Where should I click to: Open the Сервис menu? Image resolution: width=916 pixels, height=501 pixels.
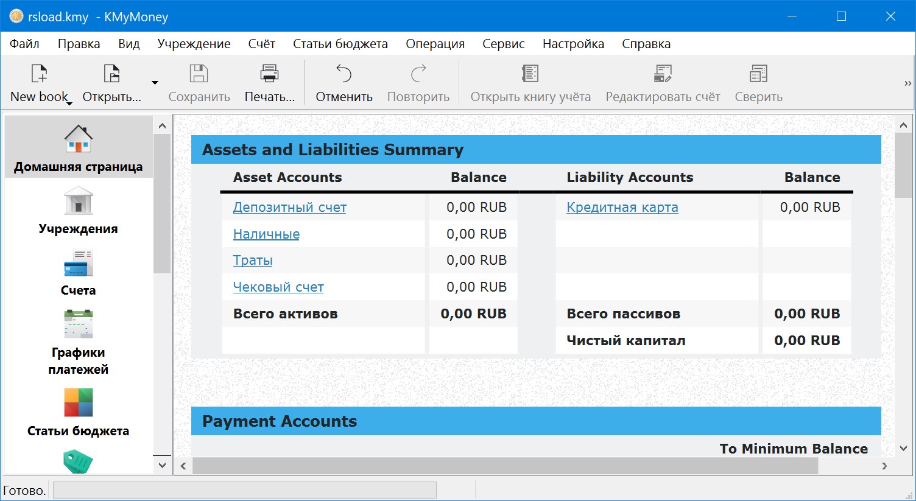tap(503, 44)
